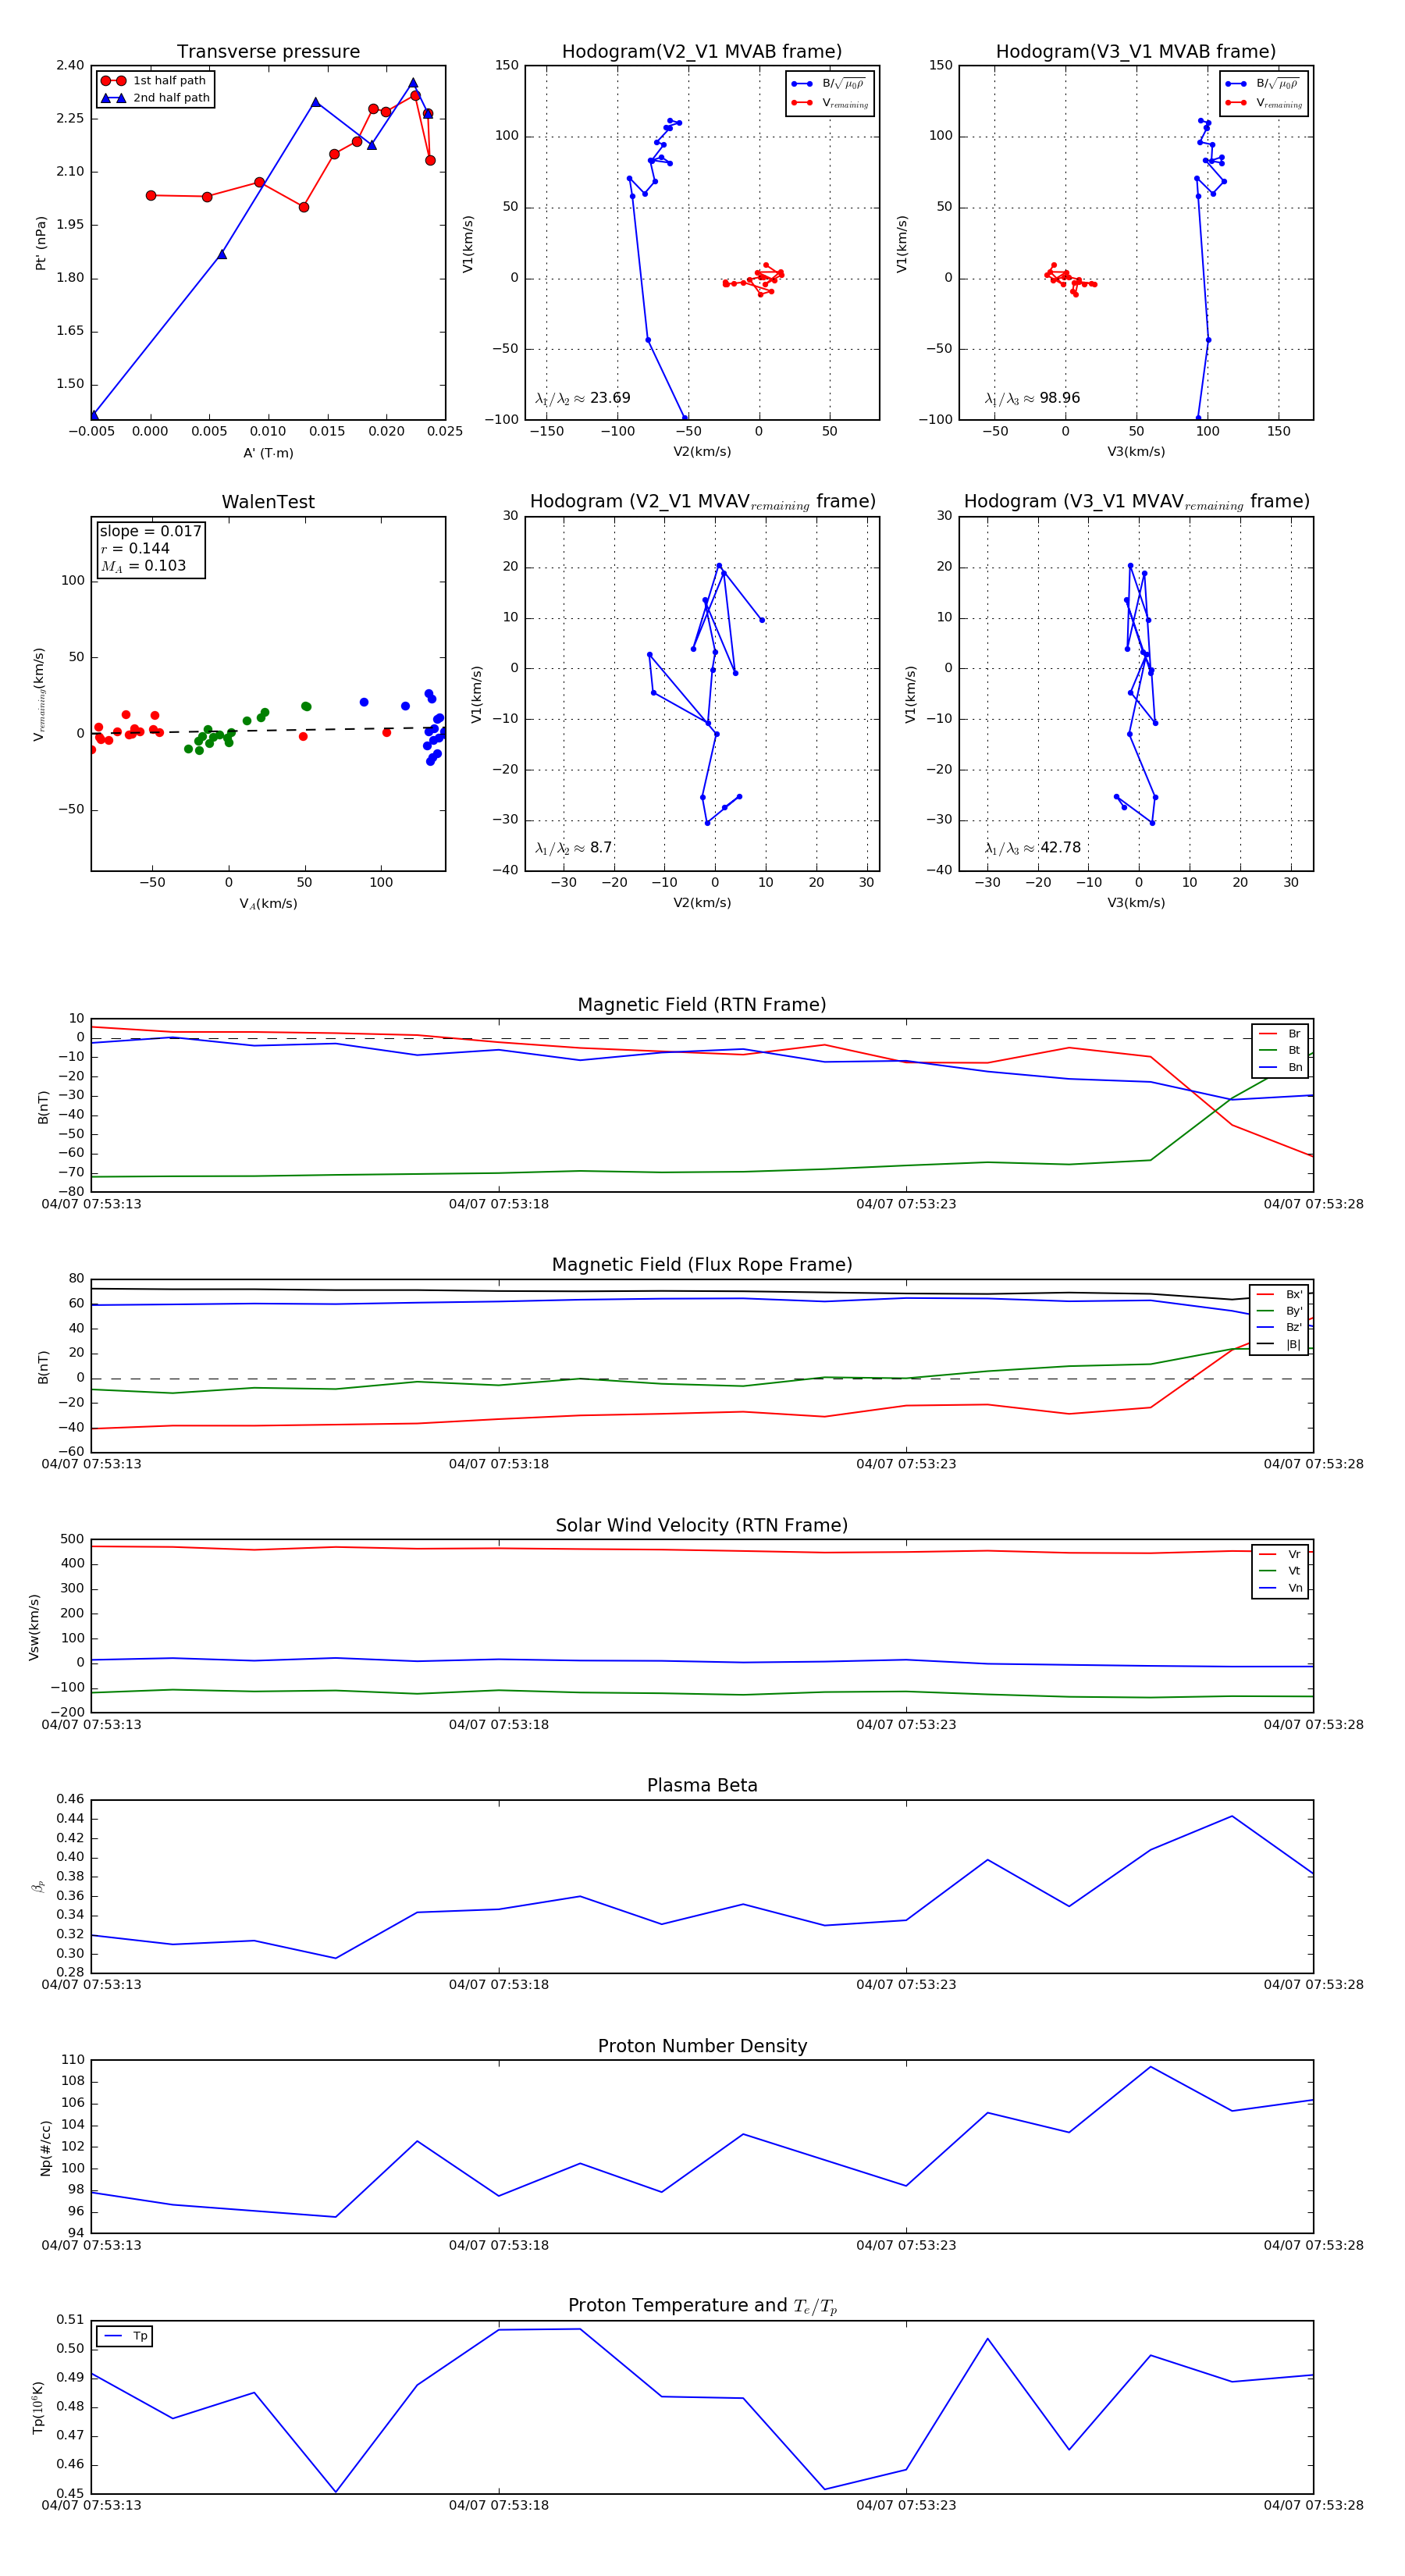Select the "Vr" legend entry

click(1281, 1555)
